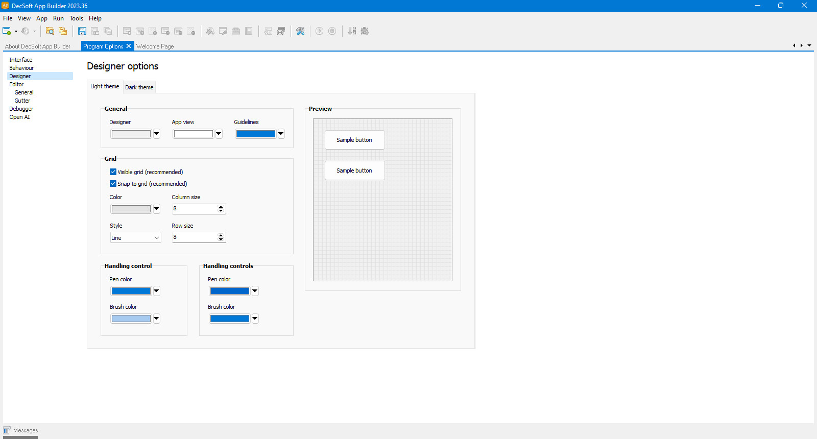Image resolution: width=817 pixels, height=439 pixels.
Task: Click the blue Save floppy icon
Action: point(82,31)
